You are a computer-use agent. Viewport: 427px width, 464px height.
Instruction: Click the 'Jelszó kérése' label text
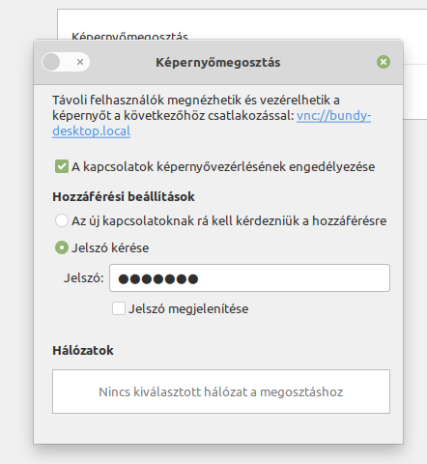tap(110, 247)
